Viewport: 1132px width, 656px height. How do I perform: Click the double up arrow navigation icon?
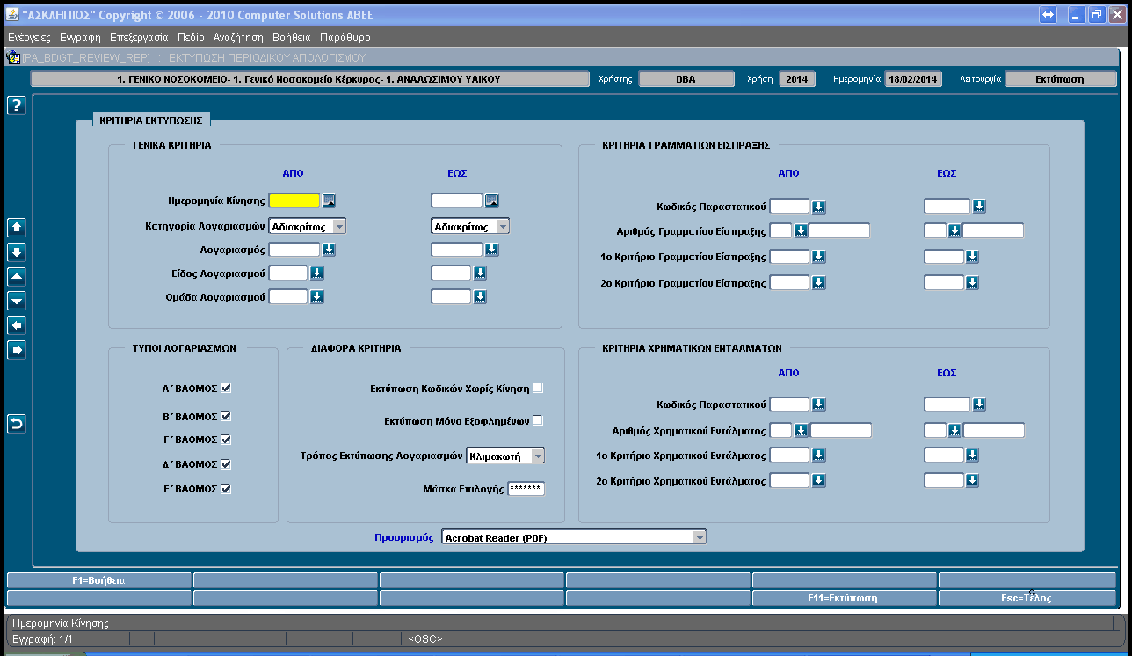[17, 227]
